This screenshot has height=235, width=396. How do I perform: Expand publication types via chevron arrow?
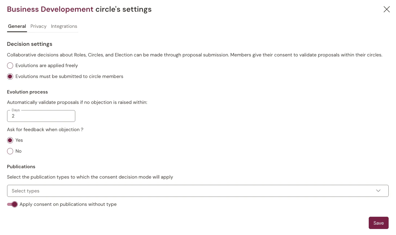[378, 191]
